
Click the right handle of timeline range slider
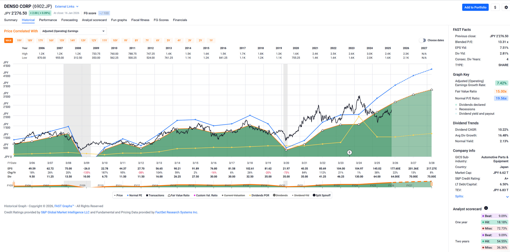click(432, 184)
